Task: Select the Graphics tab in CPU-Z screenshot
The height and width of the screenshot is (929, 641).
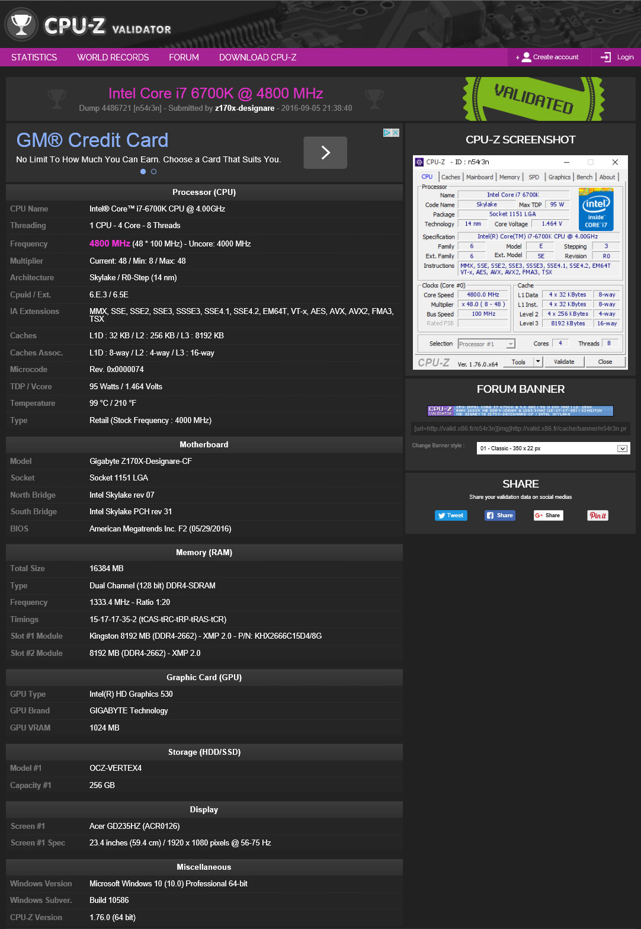Action: coord(559,177)
